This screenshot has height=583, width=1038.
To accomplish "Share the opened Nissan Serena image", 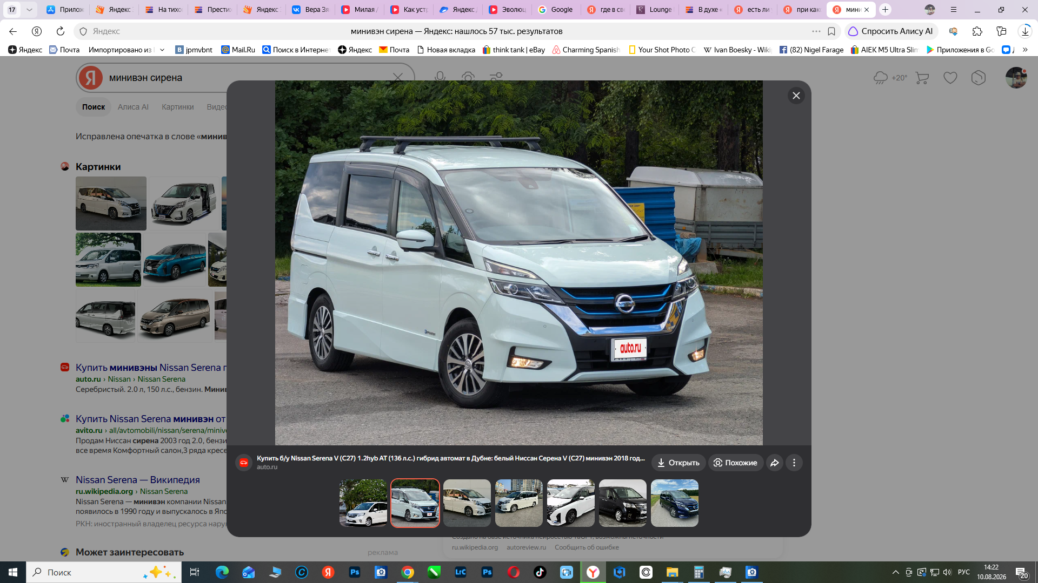I will tap(774, 463).
